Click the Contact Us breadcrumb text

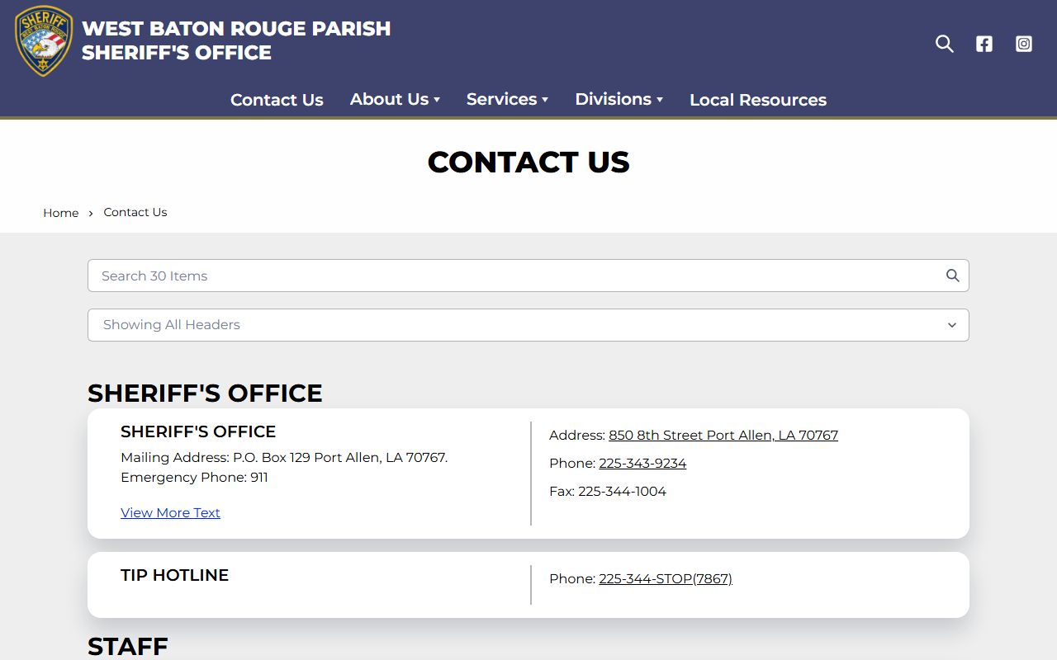click(x=135, y=212)
